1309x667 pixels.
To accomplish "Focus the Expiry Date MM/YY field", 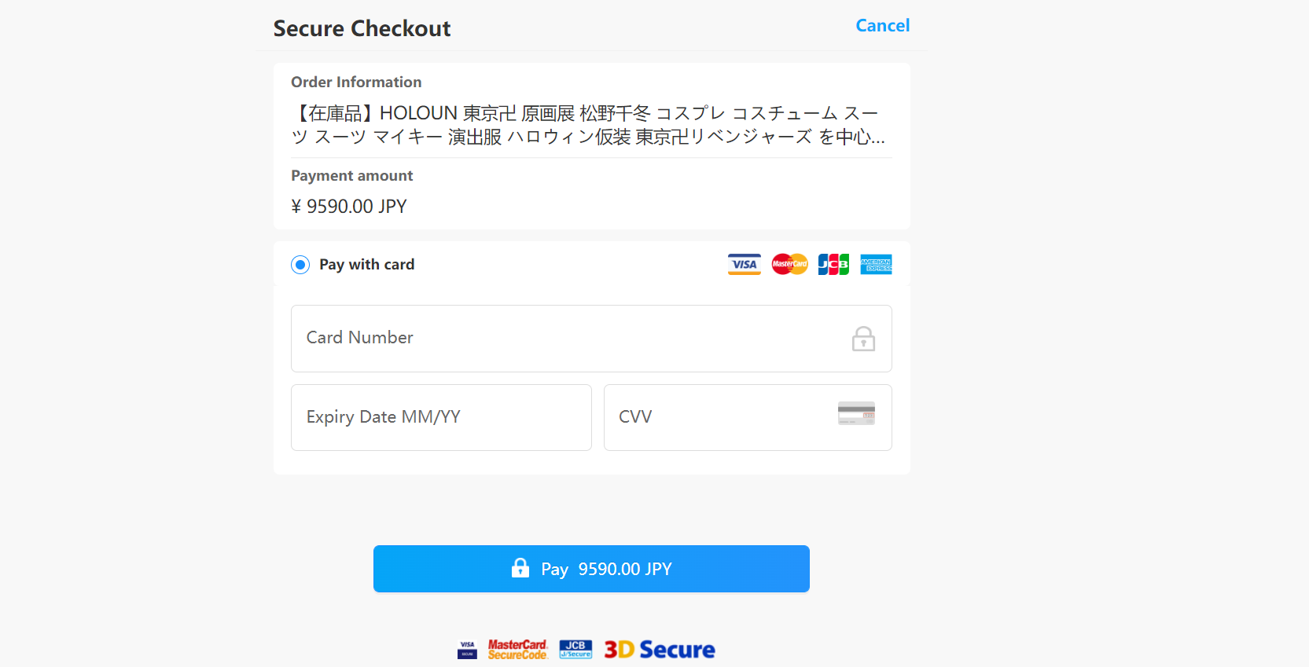I will (440, 417).
